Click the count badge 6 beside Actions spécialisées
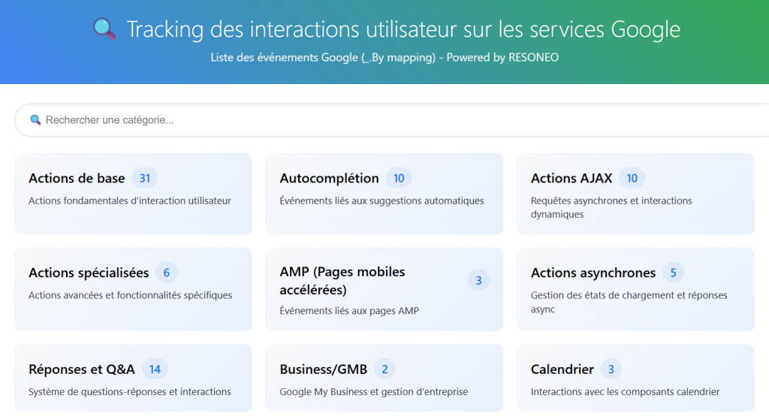Screen dimensions: 769x419 (x=167, y=273)
